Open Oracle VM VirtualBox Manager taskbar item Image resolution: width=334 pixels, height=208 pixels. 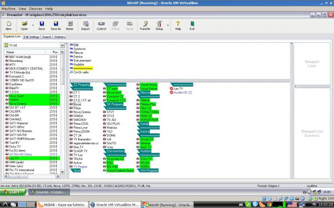(115, 205)
